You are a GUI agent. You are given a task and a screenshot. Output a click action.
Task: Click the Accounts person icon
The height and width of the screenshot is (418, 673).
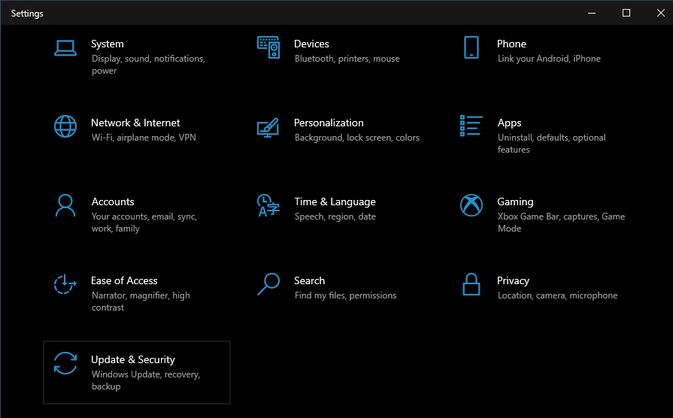click(x=65, y=205)
